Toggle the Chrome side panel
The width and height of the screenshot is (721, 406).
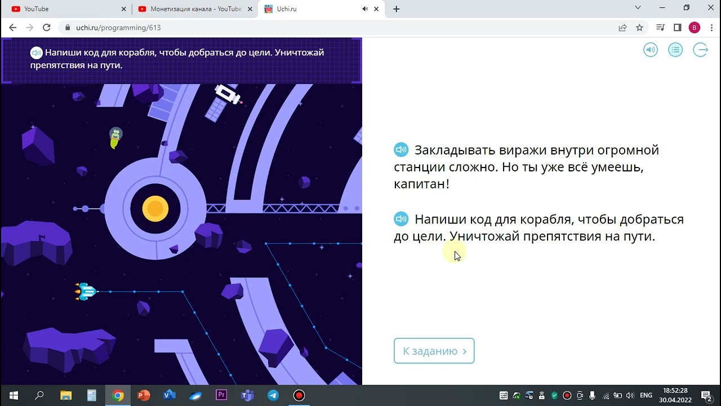(678, 28)
